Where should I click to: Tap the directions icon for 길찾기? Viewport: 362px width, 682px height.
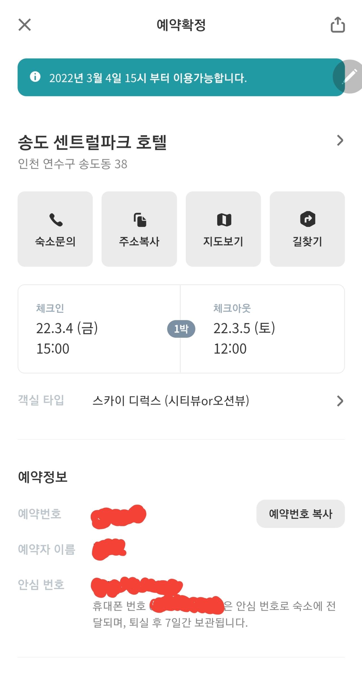(308, 219)
